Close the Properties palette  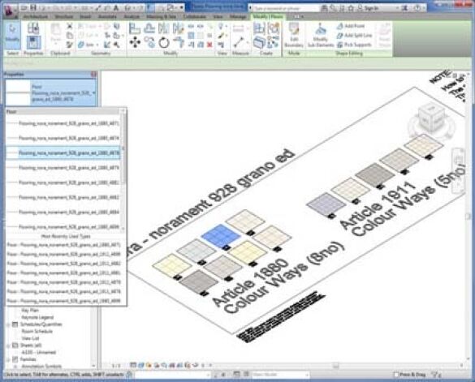[93, 74]
